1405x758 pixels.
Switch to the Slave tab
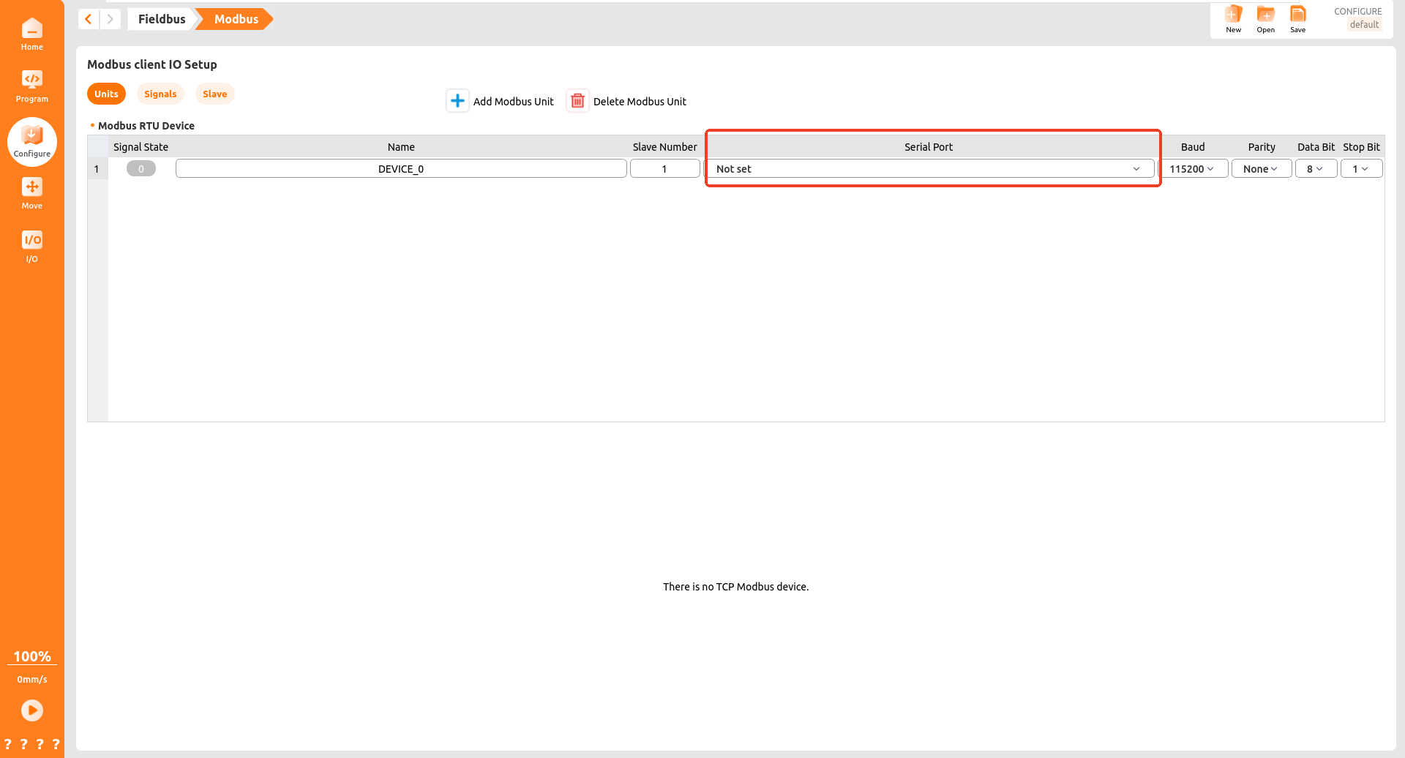tap(214, 94)
